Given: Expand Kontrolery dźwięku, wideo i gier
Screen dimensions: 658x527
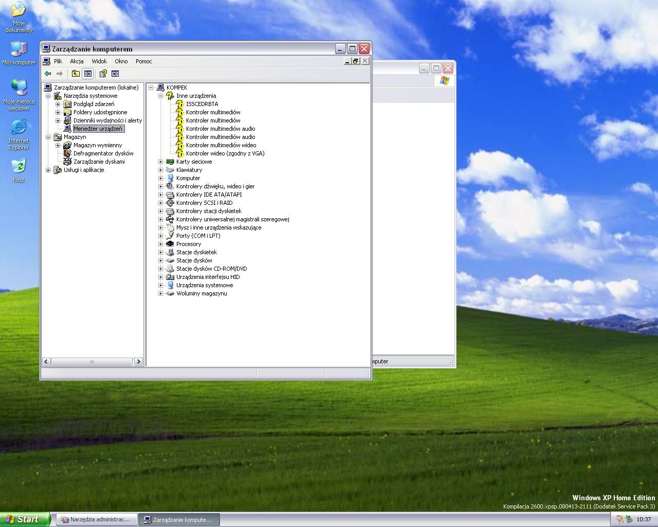Looking at the screenshot, I should [161, 186].
